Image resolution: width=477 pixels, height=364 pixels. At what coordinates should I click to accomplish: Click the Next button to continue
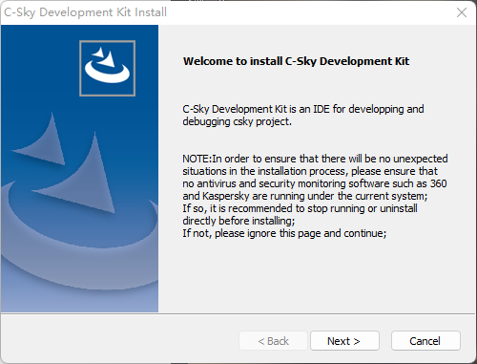(344, 341)
